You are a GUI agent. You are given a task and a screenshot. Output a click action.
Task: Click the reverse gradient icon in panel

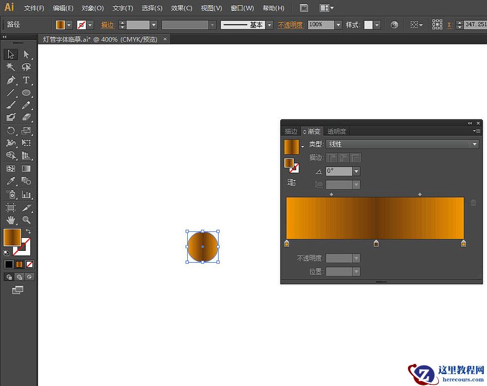[292, 182]
